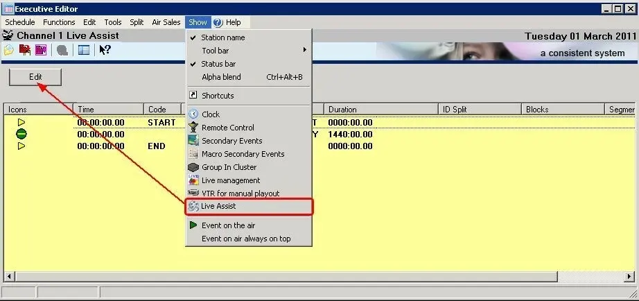Open the Schedule menu
Image resolution: width=639 pixels, height=301 pixels.
pos(19,22)
